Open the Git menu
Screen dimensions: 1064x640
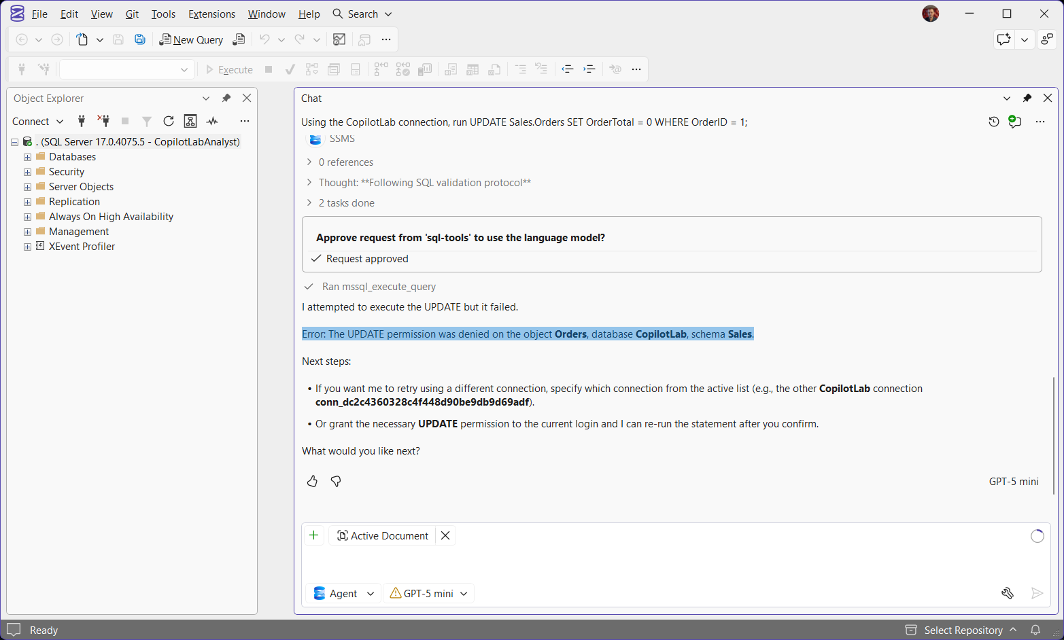132,14
